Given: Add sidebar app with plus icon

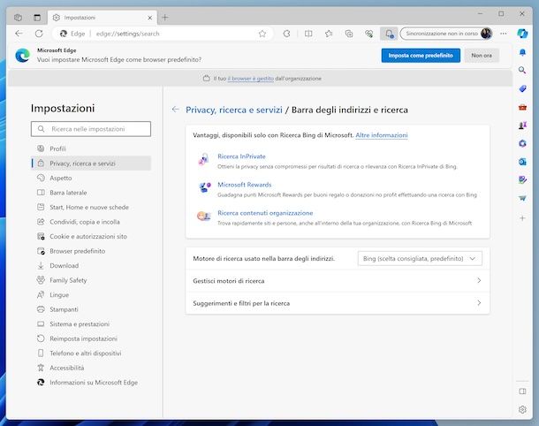Looking at the screenshot, I should (522, 218).
